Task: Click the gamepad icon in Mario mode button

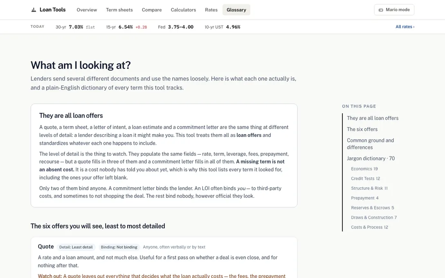Action: (x=381, y=10)
